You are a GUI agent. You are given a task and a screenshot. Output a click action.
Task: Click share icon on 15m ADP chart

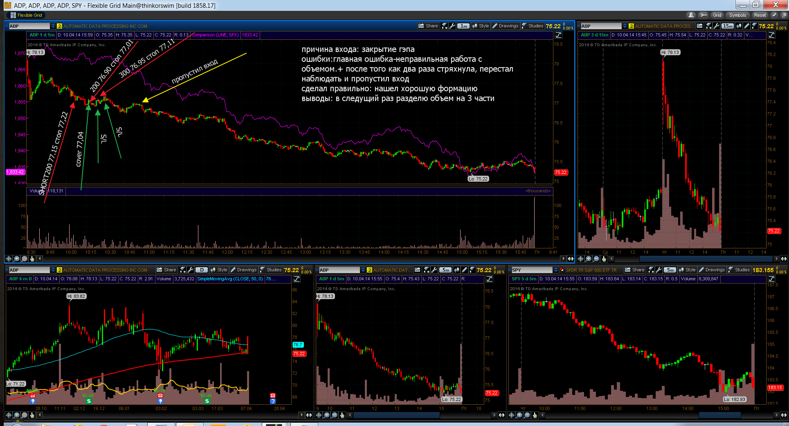click(x=700, y=26)
